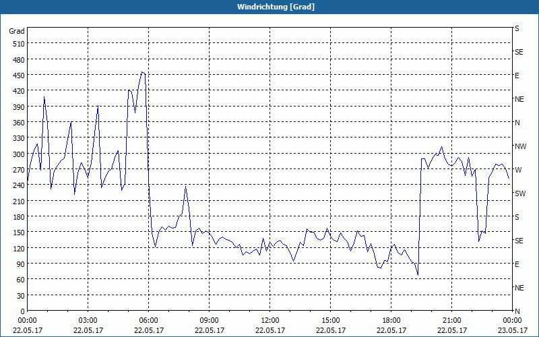Click the 22.05.17 date under 12:00
Screen dimensions: 539x337
click(270, 330)
